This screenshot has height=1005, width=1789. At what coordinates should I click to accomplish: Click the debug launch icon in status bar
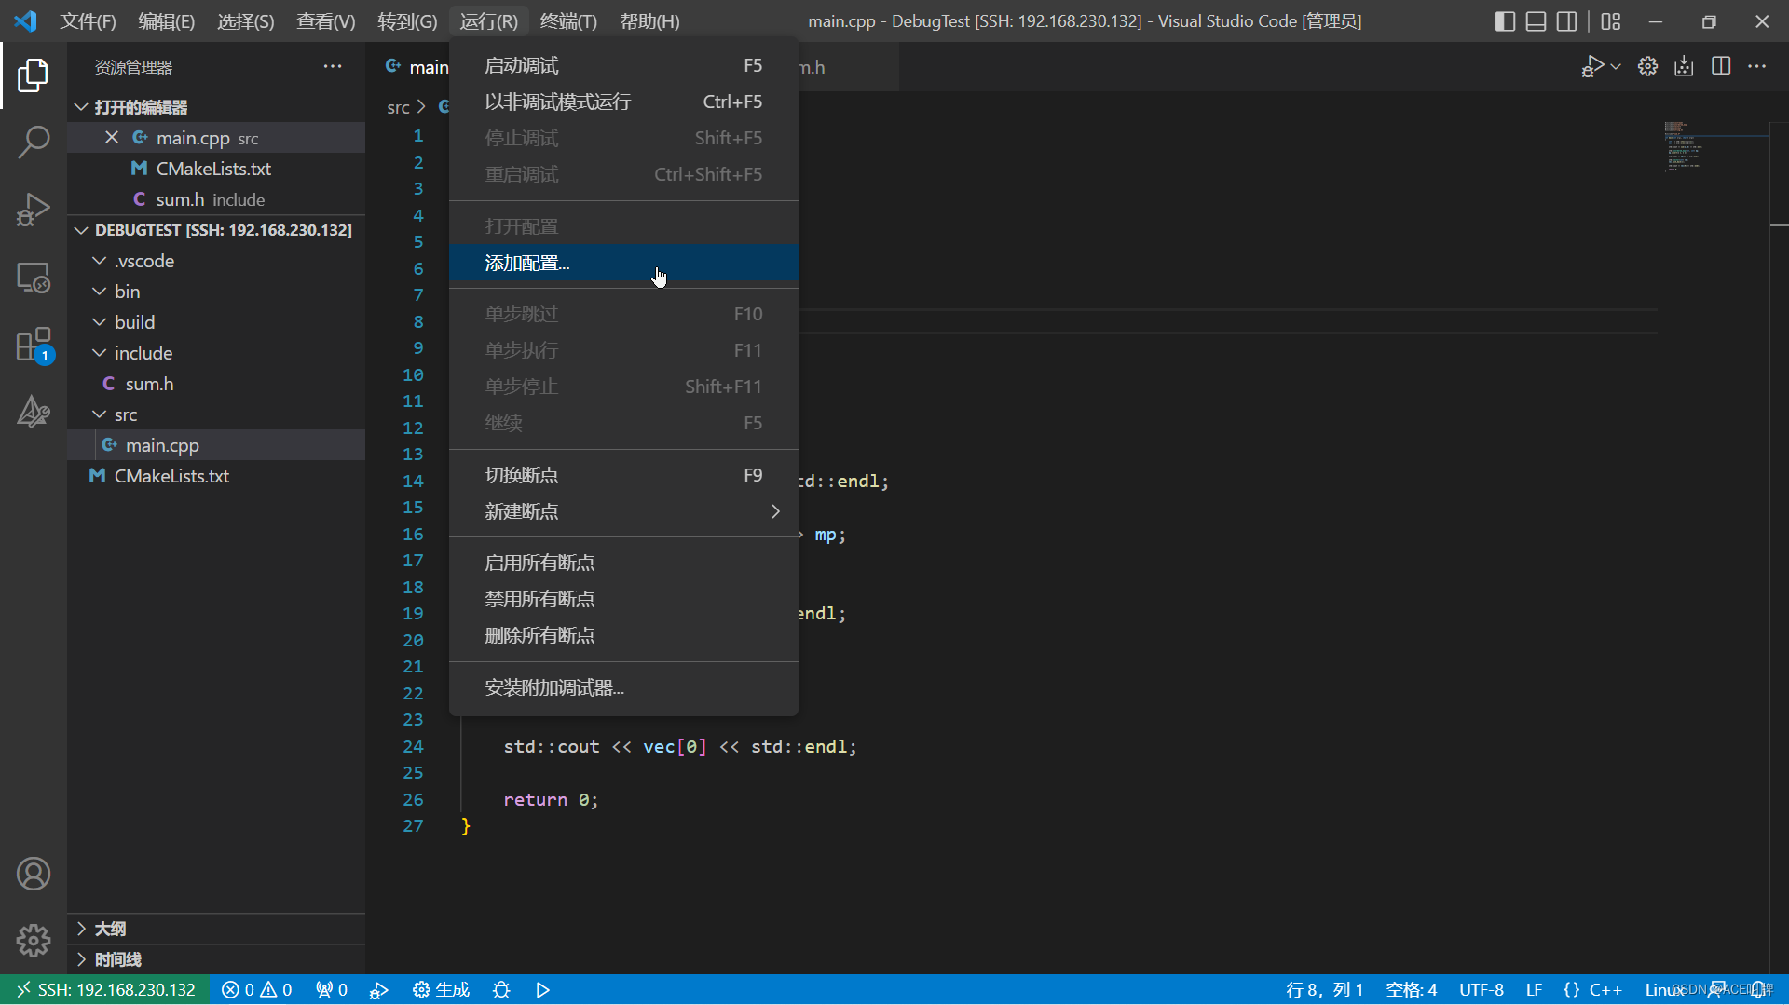point(379,989)
